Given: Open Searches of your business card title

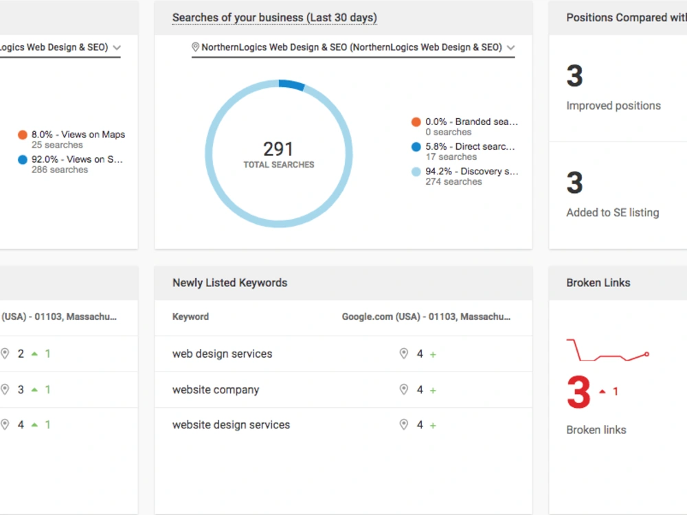Looking at the screenshot, I should pos(274,18).
